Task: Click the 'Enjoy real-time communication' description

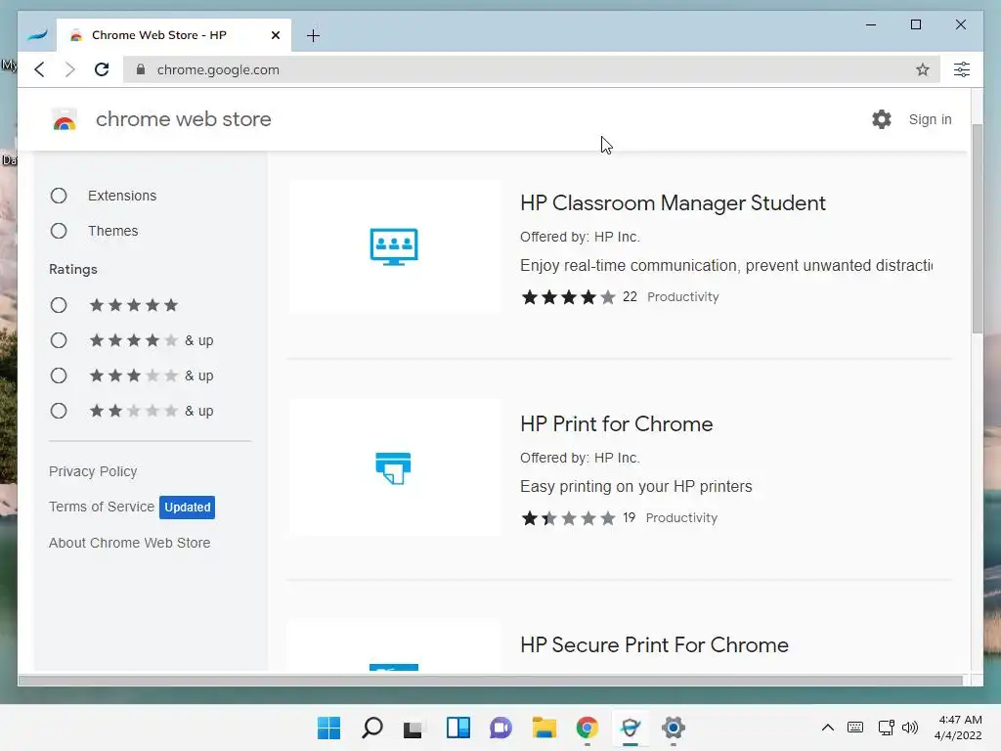Action: tap(726, 266)
